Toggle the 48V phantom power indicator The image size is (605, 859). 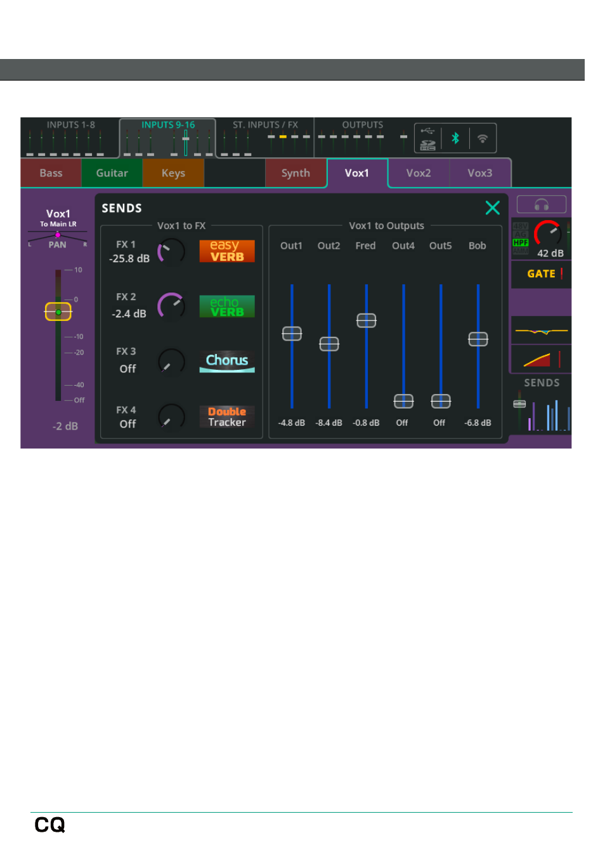click(521, 226)
